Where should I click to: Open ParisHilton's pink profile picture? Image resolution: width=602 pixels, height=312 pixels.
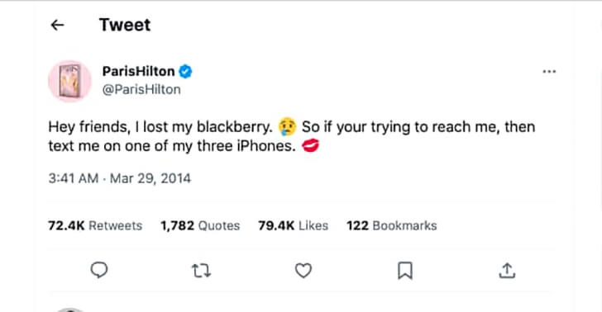pyautogui.click(x=69, y=81)
